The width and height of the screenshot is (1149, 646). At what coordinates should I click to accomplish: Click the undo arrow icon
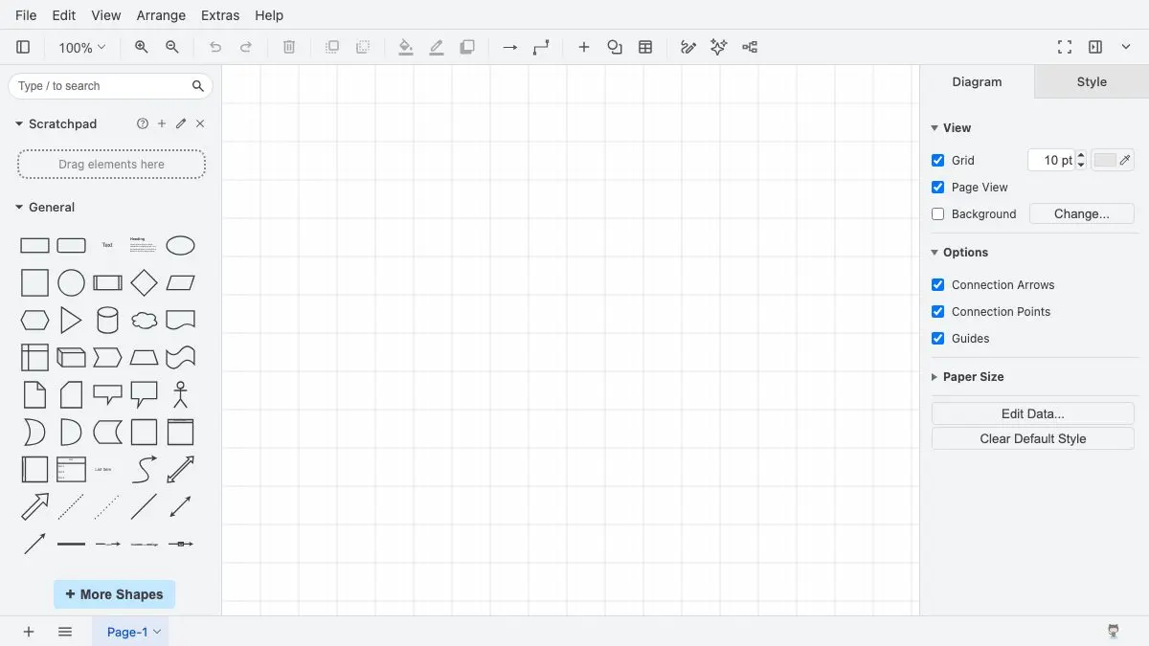[x=215, y=47]
